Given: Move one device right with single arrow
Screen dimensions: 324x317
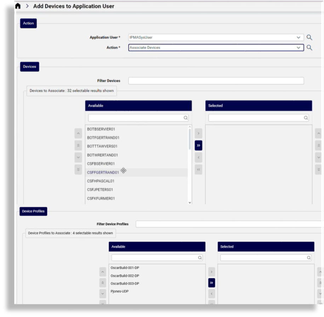Looking at the screenshot, I should 198,133.
